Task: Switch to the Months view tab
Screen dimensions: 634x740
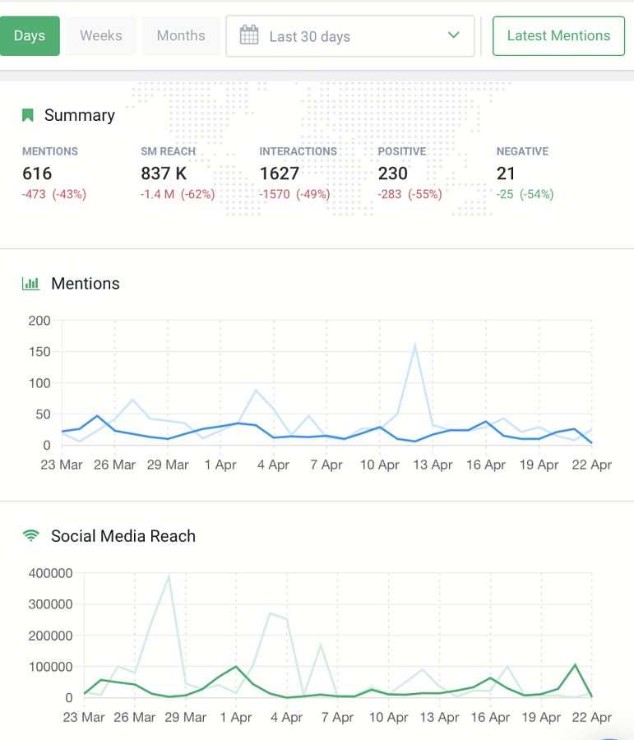Action: click(181, 36)
